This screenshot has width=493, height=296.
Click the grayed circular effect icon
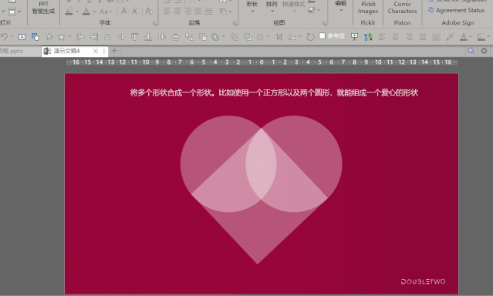pos(260,37)
